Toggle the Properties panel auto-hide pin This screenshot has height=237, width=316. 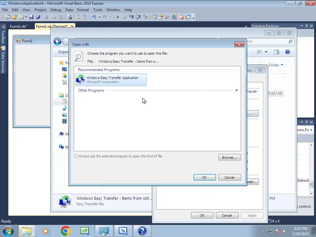click(306, 122)
